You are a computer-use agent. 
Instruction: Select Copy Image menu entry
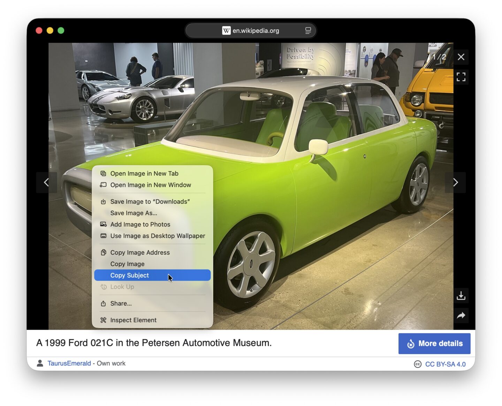coord(152,264)
